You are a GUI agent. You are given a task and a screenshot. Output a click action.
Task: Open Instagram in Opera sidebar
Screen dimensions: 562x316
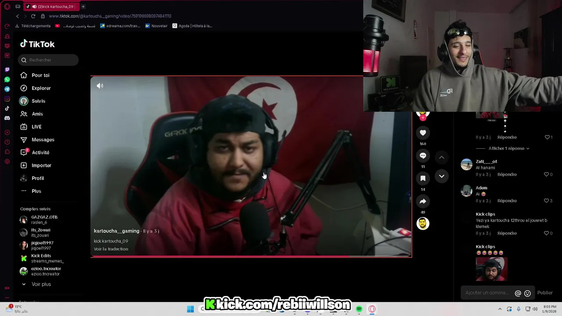[7, 99]
